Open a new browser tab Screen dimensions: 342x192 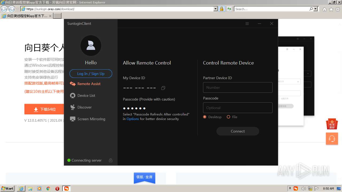click(57, 16)
